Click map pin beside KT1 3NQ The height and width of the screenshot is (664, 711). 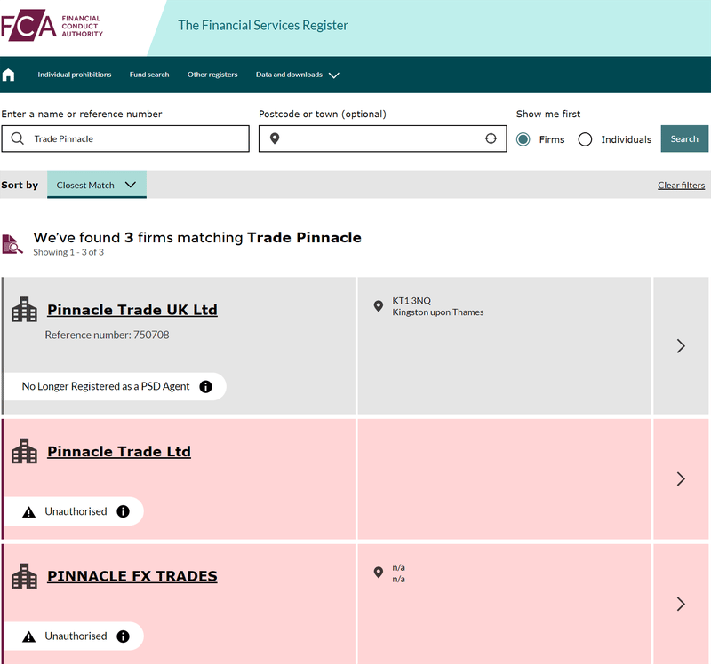coord(379,306)
